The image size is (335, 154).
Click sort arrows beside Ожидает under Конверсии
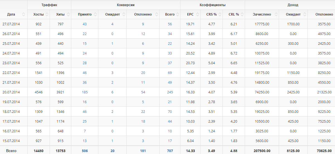click(x=124, y=14)
